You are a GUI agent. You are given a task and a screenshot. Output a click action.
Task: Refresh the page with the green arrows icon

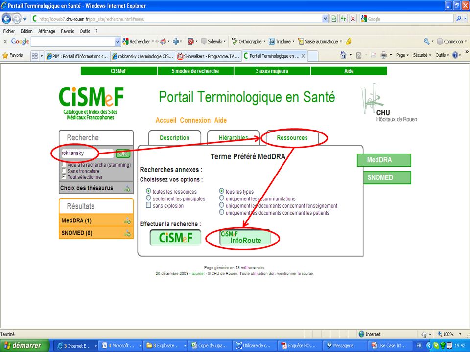pyautogui.click(x=343, y=19)
